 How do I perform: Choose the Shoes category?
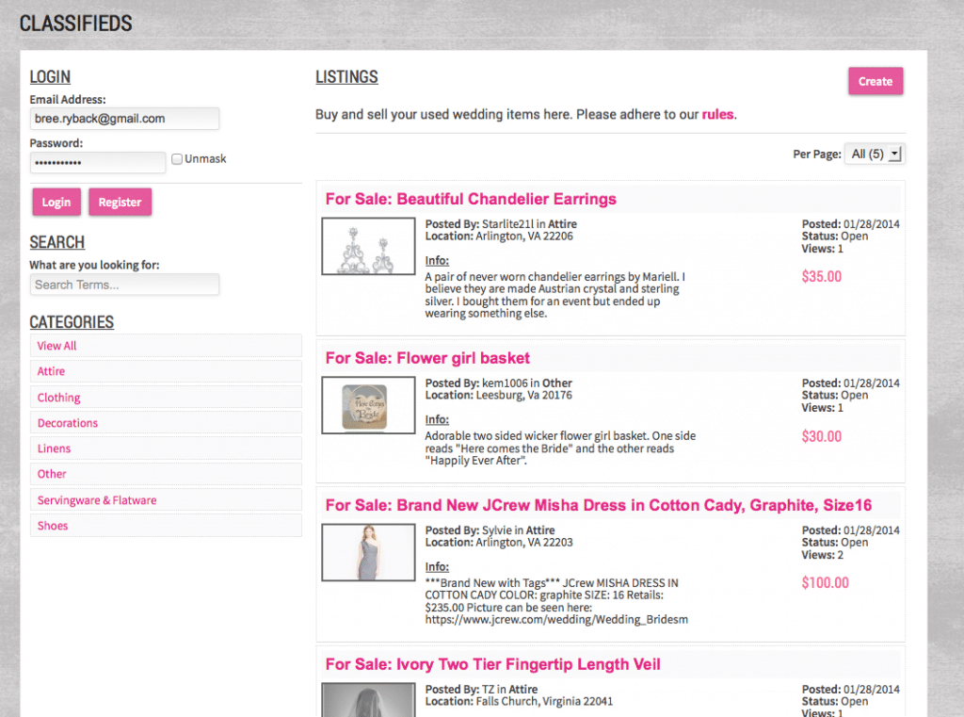(53, 526)
